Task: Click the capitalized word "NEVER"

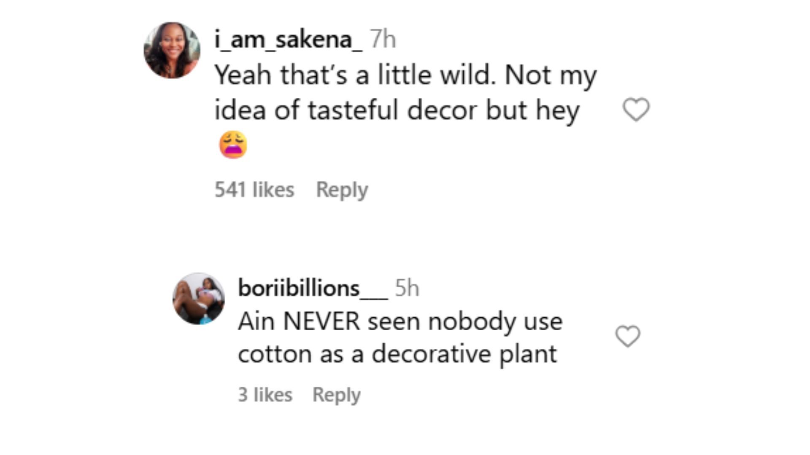Action: point(321,322)
